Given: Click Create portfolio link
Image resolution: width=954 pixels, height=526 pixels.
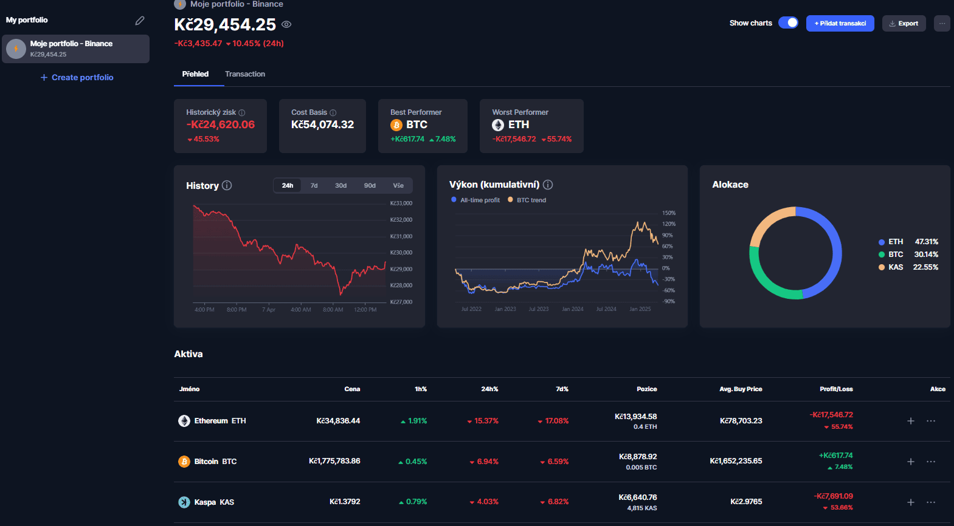Looking at the screenshot, I should 77,78.
